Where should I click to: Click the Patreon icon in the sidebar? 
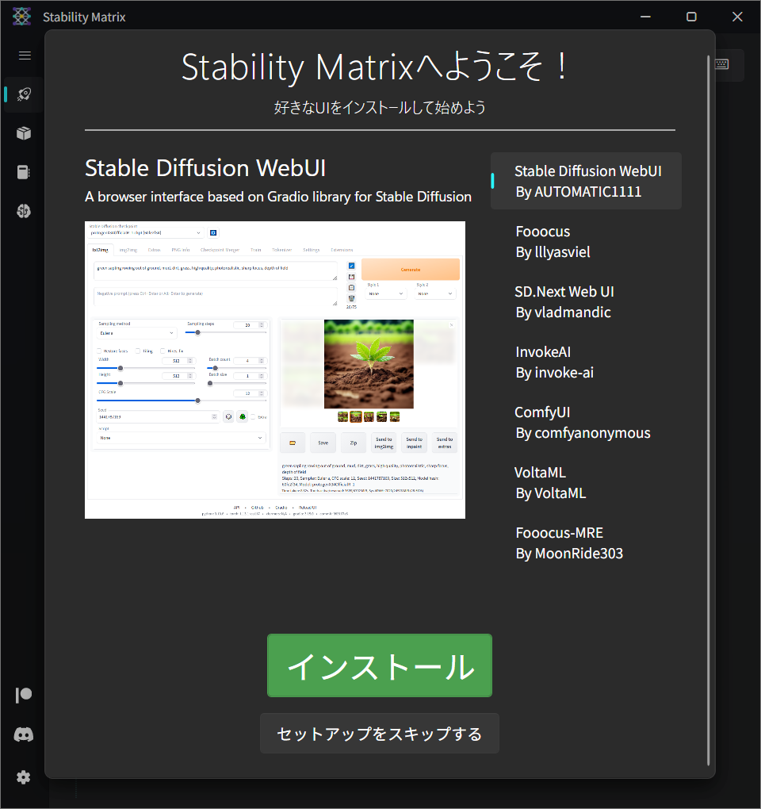[x=23, y=695]
